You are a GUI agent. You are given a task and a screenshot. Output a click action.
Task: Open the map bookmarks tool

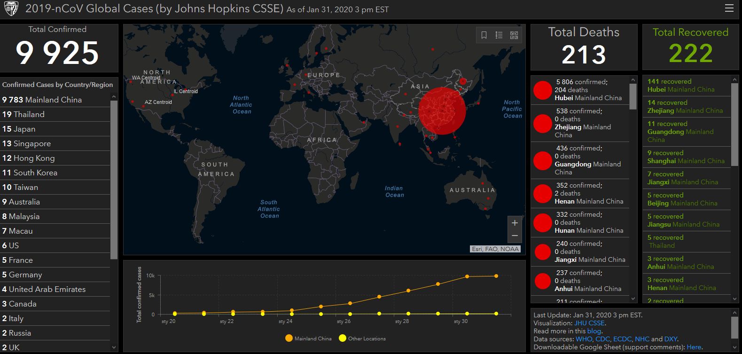[484, 35]
